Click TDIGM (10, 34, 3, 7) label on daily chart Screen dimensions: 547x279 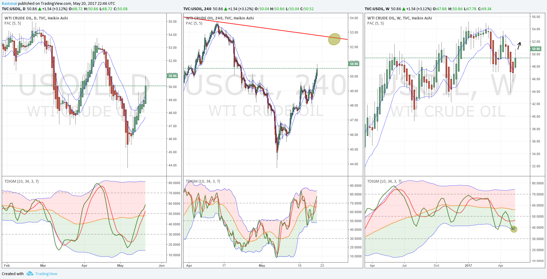point(22,181)
